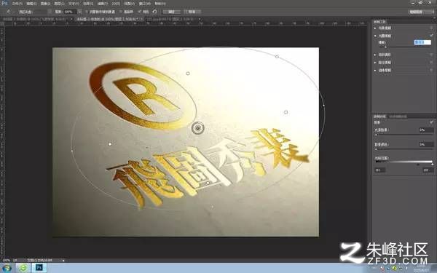Enable the Field Blur (场景模糊) checkbox

pos(431,28)
